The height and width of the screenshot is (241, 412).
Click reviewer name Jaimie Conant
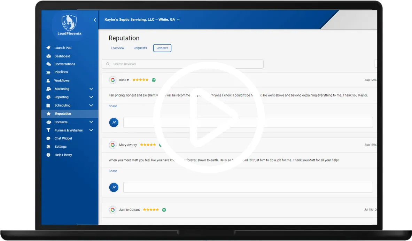[129, 210]
